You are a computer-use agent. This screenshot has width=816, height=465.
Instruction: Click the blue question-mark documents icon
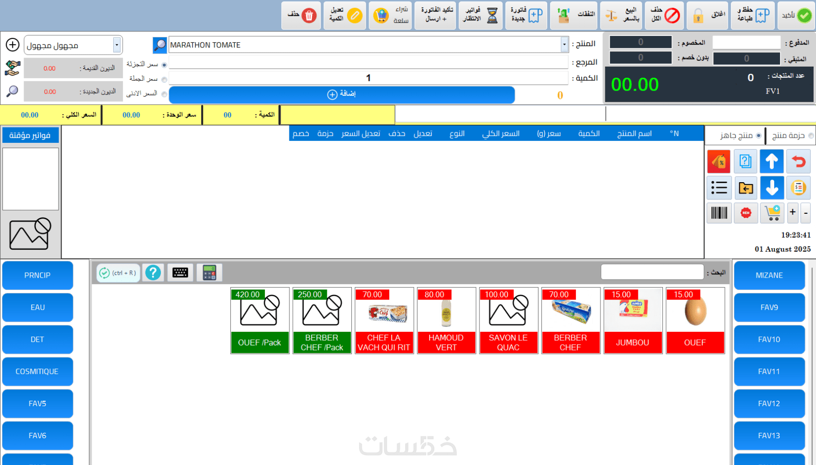[x=745, y=161]
